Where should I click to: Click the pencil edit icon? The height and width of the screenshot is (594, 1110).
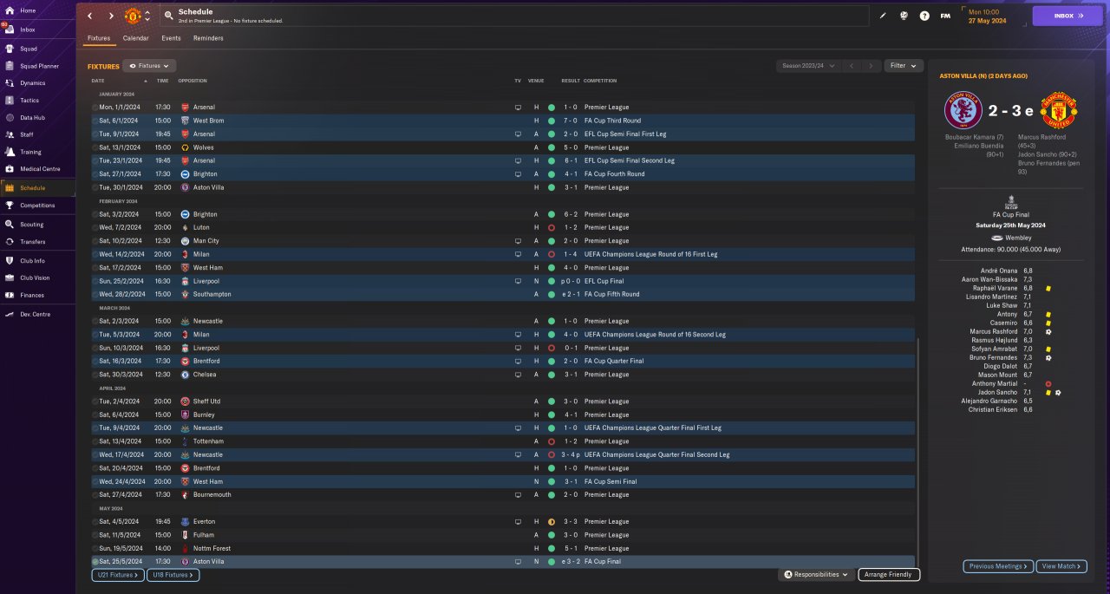click(883, 16)
